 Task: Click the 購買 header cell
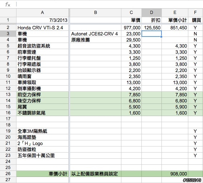click(x=195, y=20)
